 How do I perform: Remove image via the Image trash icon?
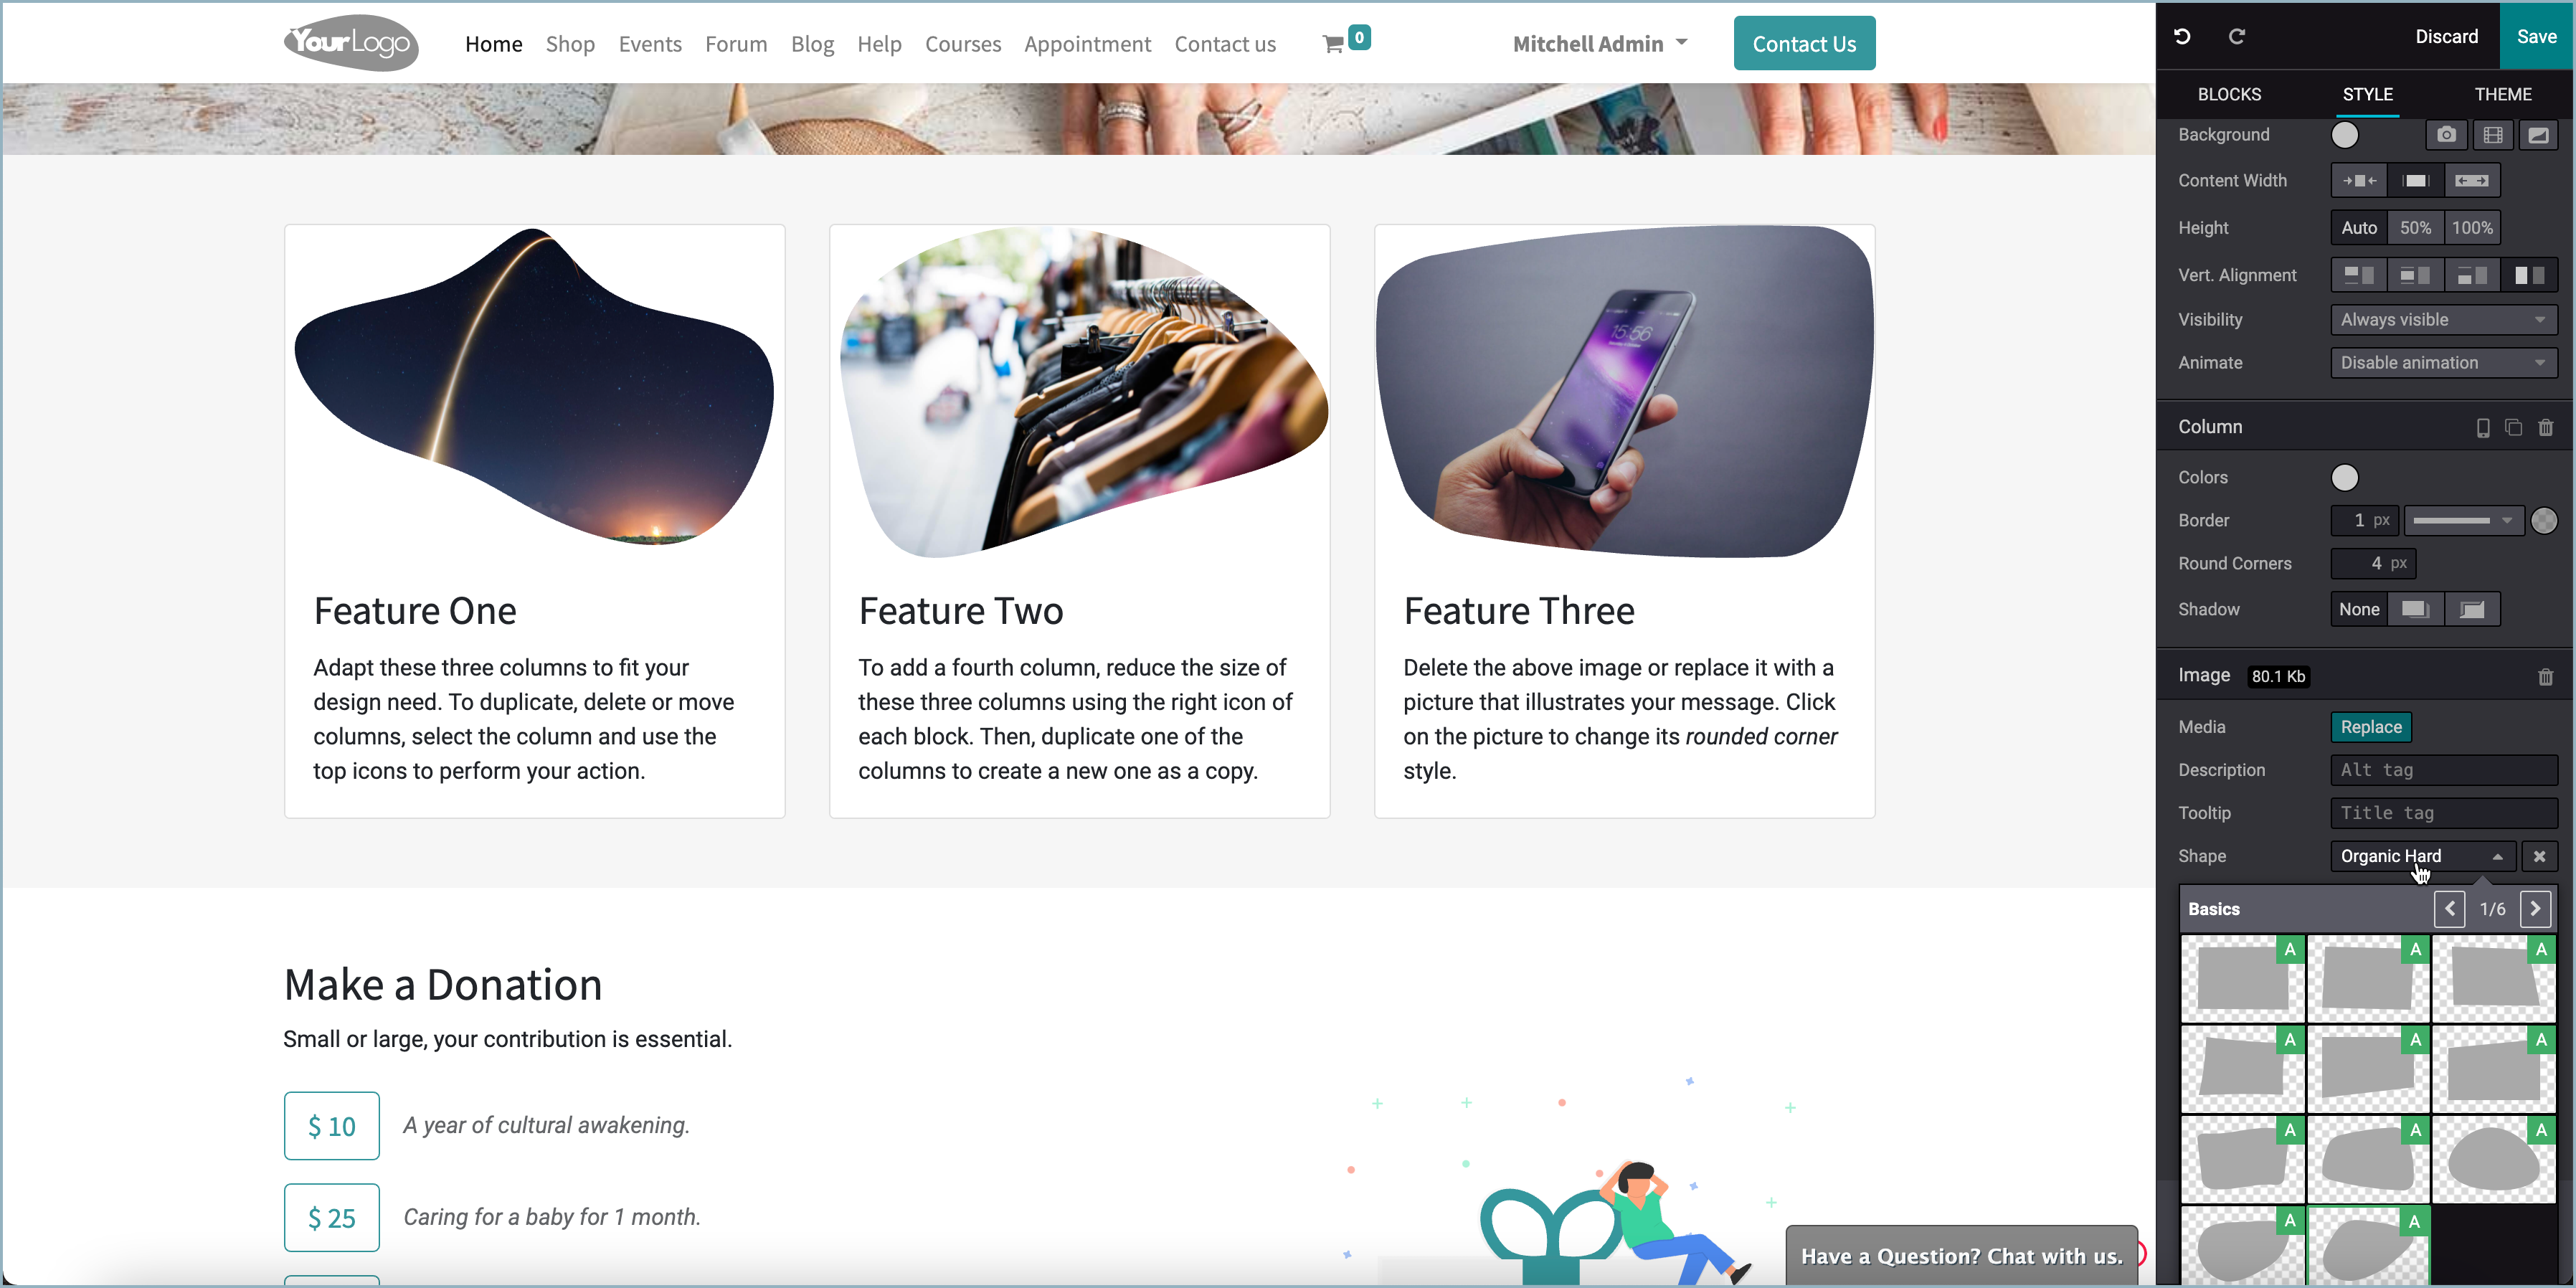[x=2545, y=677]
